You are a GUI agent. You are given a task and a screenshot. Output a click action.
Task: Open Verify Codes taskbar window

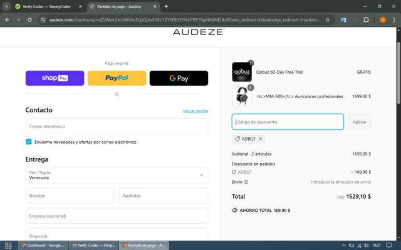94,246
